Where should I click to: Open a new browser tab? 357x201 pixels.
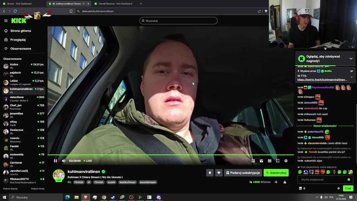click(141, 4)
